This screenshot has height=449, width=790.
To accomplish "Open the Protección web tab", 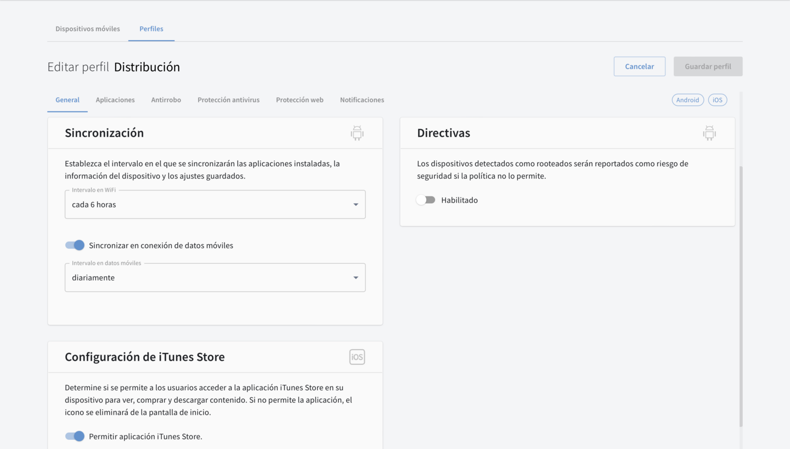I will (300, 100).
